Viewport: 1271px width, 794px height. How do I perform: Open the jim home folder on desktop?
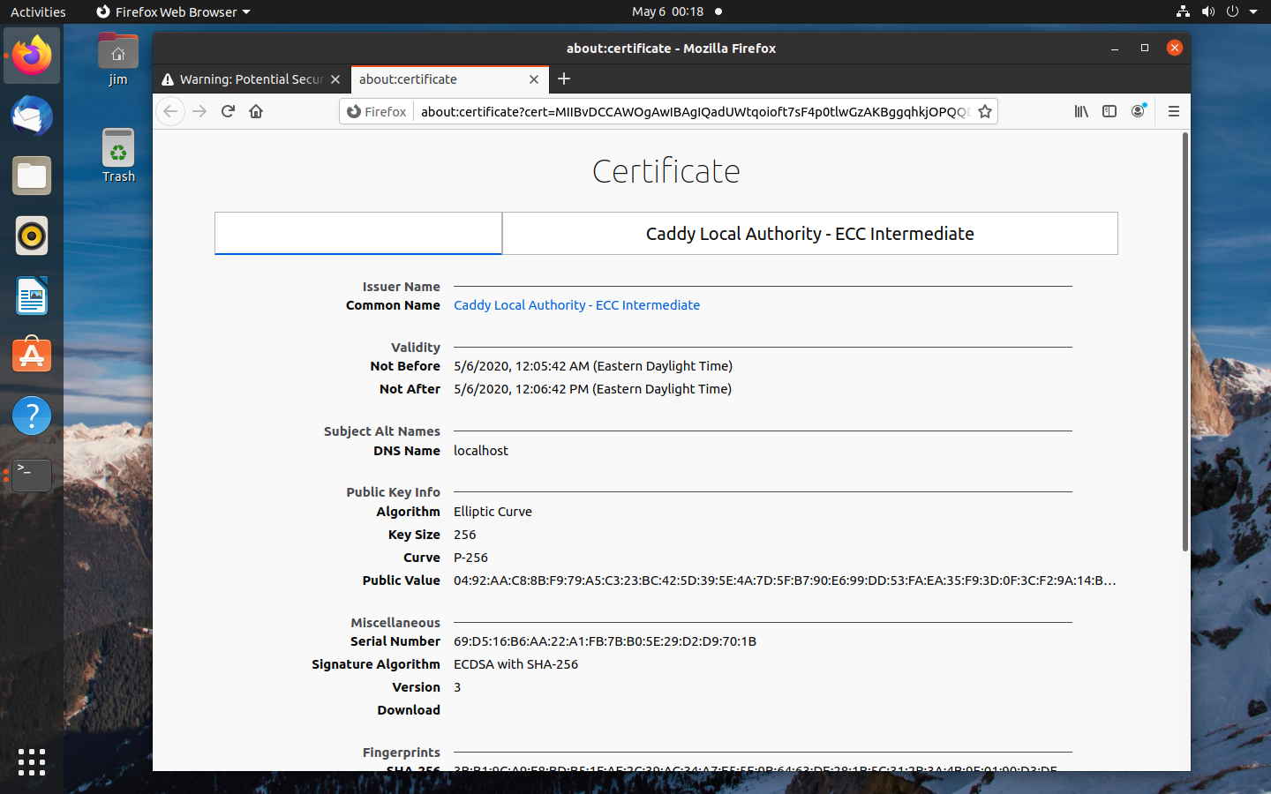118,60
